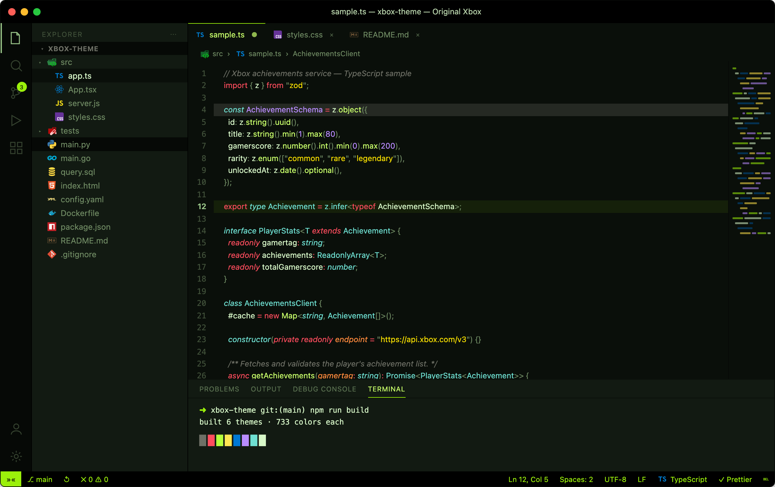Click line number 12 in the gutter
The height and width of the screenshot is (487, 775).
coord(202,206)
